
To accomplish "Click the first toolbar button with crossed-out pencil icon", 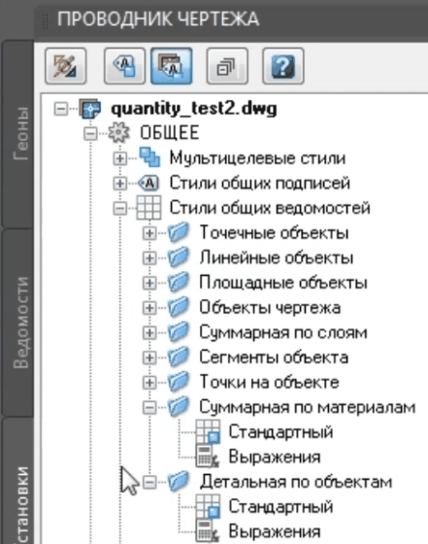I will tap(65, 66).
